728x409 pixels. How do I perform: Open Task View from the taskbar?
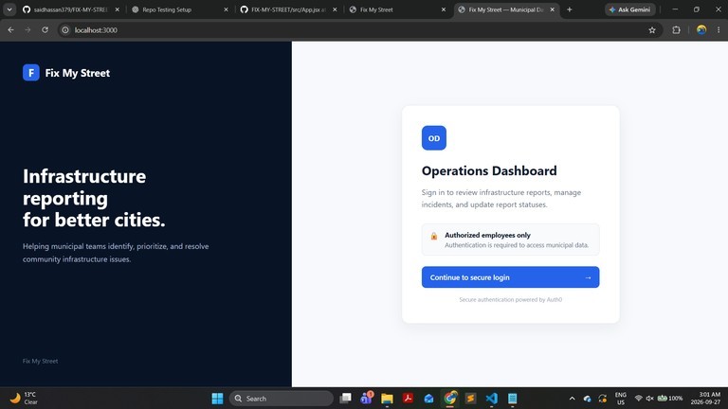pyautogui.click(x=345, y=399)
